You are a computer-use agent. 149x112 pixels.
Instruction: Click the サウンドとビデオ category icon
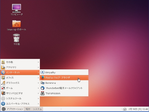pos(3,93)
